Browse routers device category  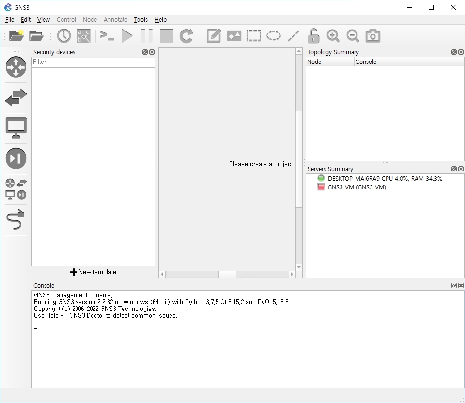(x=16, y=67)
